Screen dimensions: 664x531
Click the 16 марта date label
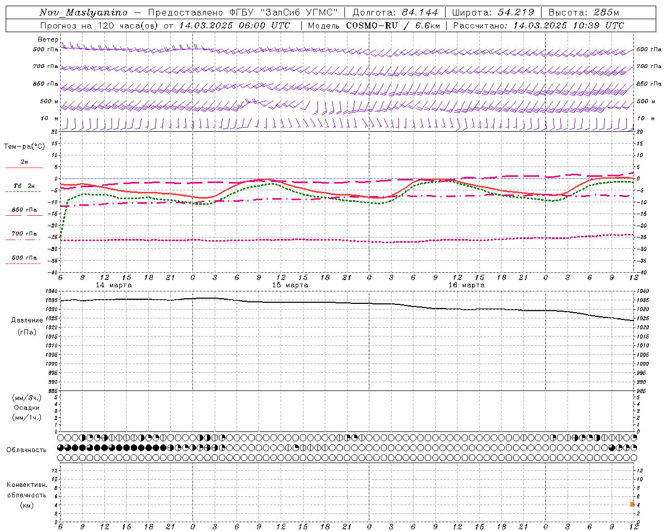pyautogui.click(x=466, y=285)
